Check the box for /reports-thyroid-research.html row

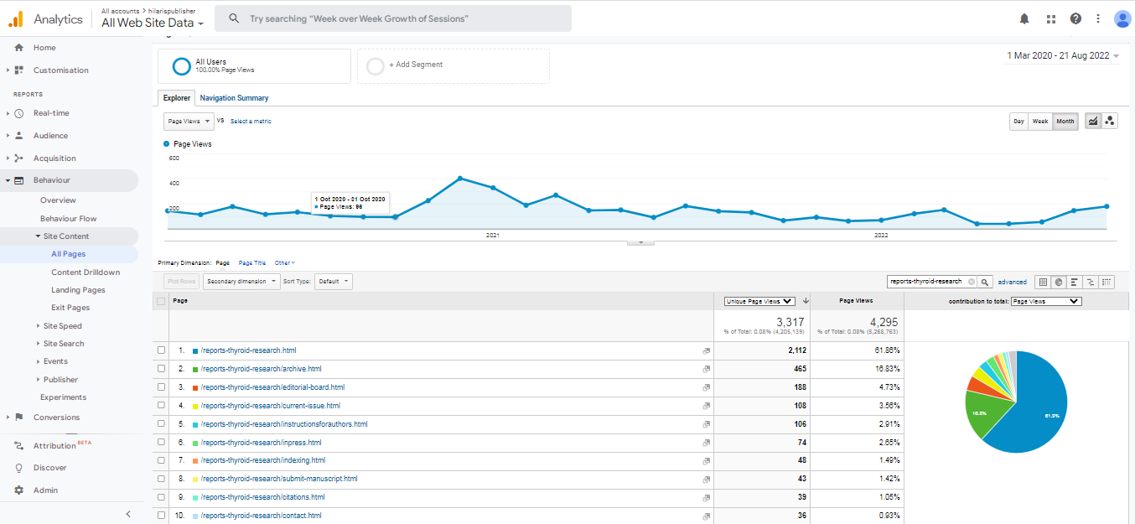(x=161, y=350)
